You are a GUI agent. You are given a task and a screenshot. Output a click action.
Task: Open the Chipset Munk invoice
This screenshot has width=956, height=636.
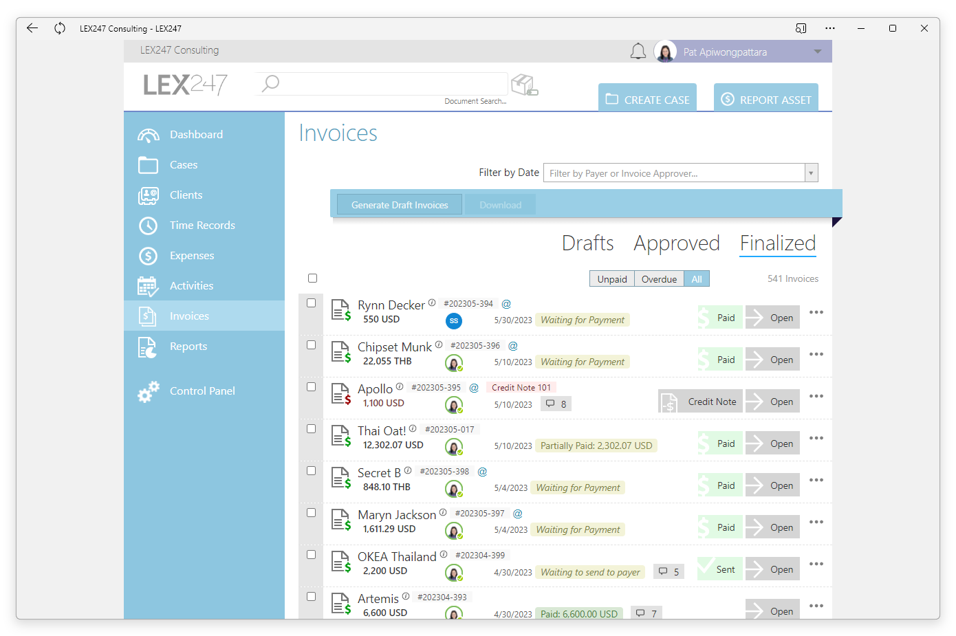(x=773, y=360)
